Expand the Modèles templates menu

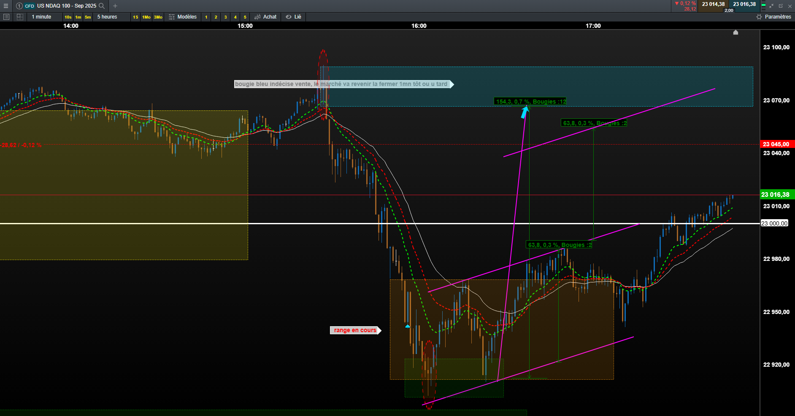pyautogui.click(x=183, y=17)
